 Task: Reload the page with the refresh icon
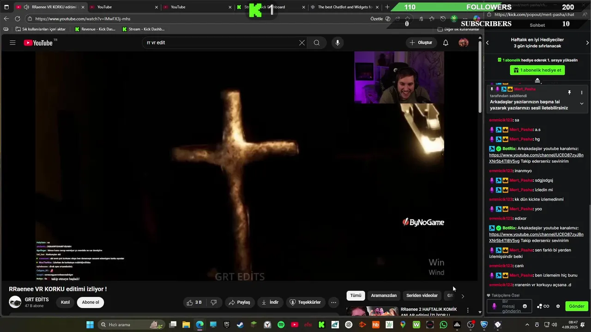[x=18, y=18]
